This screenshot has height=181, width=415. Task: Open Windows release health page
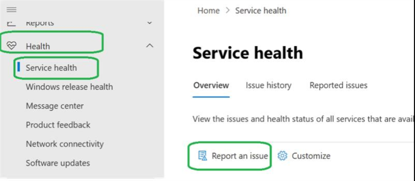coord(69,87)
